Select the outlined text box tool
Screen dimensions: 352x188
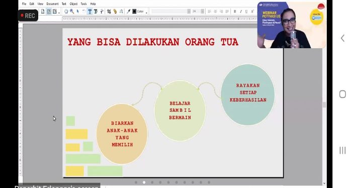(x=96, y=12)
